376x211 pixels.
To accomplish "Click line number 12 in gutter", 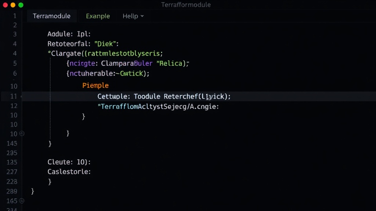I will [14, 106].
